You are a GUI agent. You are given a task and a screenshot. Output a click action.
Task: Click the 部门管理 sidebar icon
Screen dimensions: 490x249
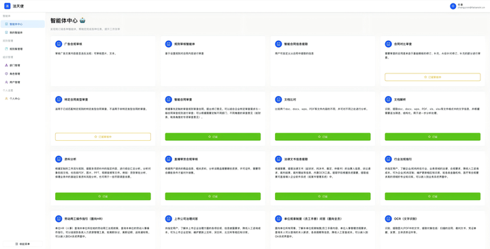(x=6, y=65)
